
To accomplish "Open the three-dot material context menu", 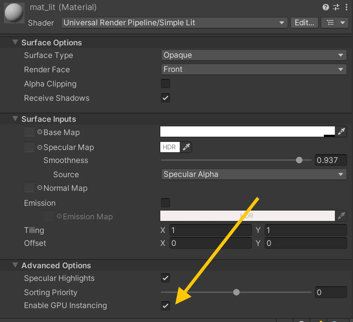I will click(347, 7).
